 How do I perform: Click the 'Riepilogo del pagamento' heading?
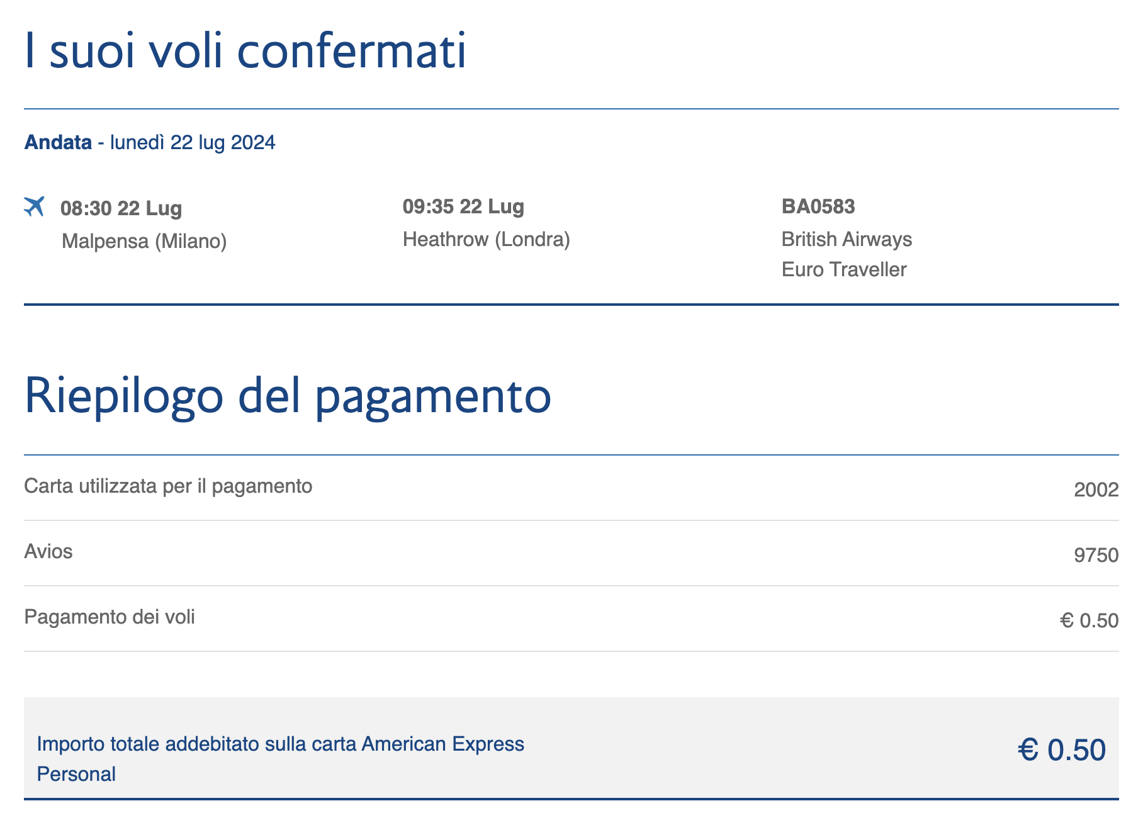[x=288, y=395]
